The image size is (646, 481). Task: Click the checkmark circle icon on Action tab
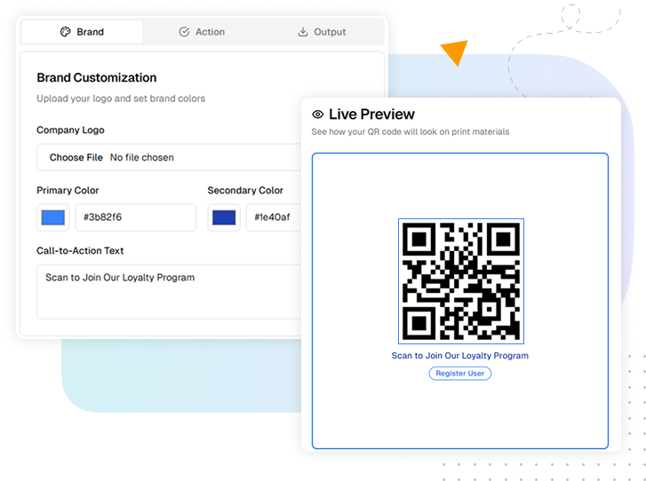tap(184, 32)
